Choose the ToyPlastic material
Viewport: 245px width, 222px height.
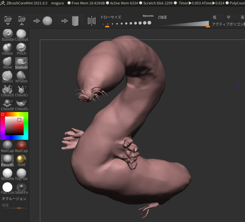21,174
